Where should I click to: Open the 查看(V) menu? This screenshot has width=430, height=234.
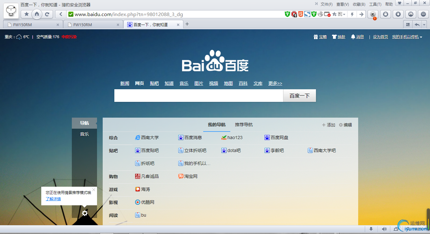(343, 4)
